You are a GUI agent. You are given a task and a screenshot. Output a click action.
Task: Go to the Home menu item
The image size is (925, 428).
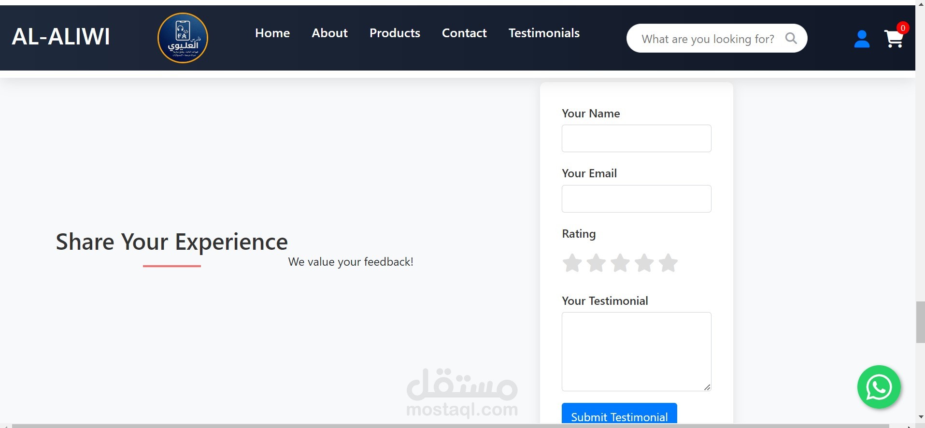[272, 33]
